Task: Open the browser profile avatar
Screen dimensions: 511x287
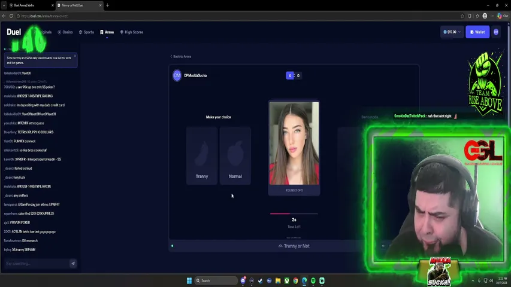Action: (485, 16)
